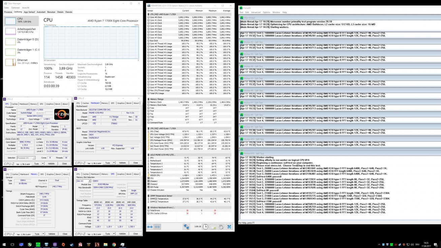Click Validate in CPU-Z SPD window
Image resolution: width=441 pixels, height=248 pixels.
click(x=122, y=234)
